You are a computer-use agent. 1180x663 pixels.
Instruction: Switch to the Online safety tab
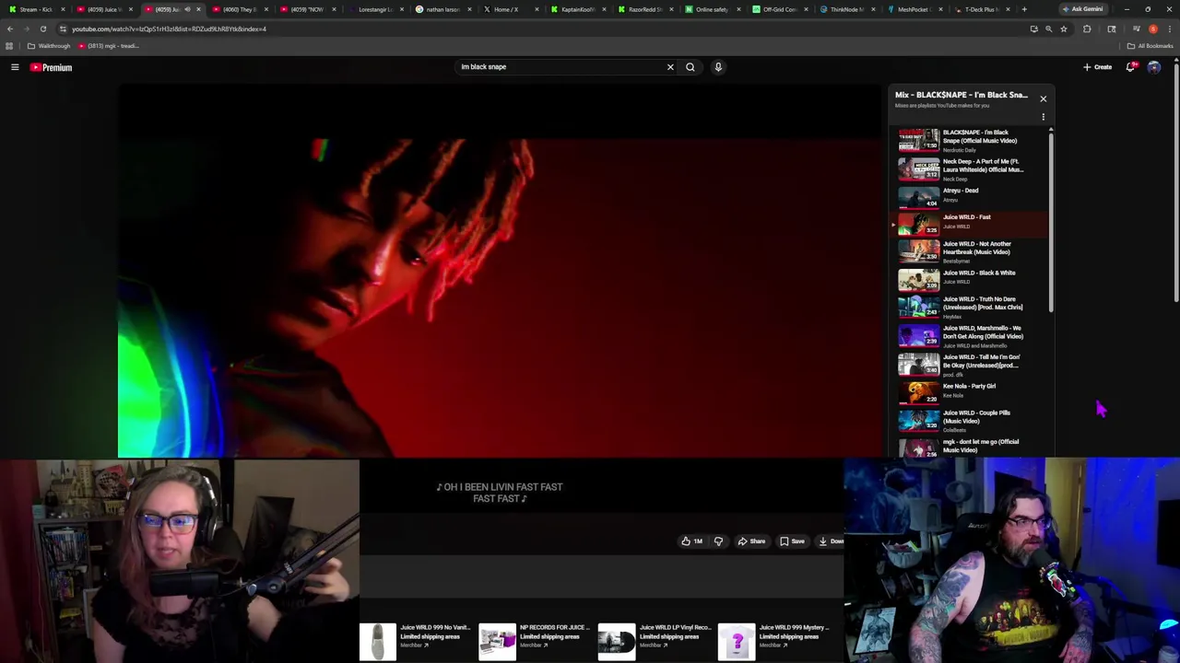712,9
